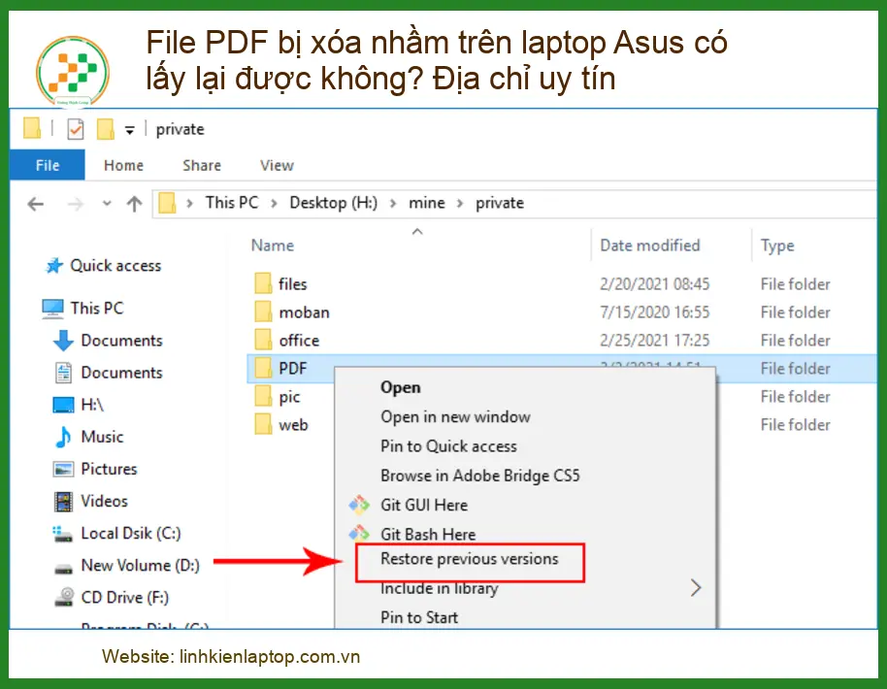
Task: Select Pin to Quick access menu item
Action: [x=448, y=446]
